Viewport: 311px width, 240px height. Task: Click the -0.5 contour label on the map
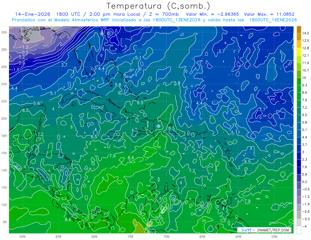24,52
